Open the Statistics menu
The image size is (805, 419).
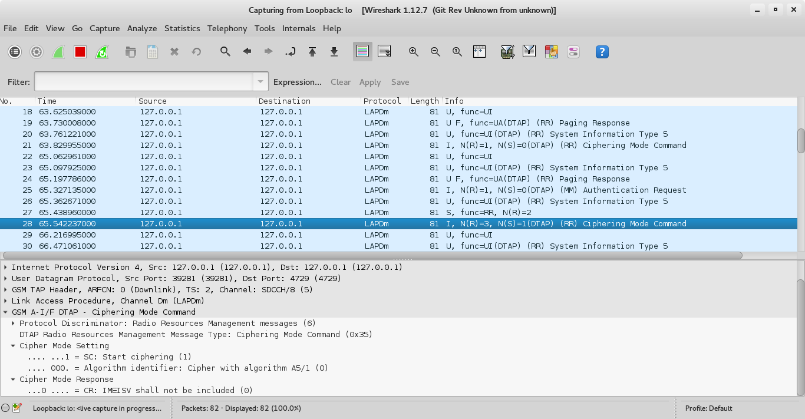pos(182,28)
